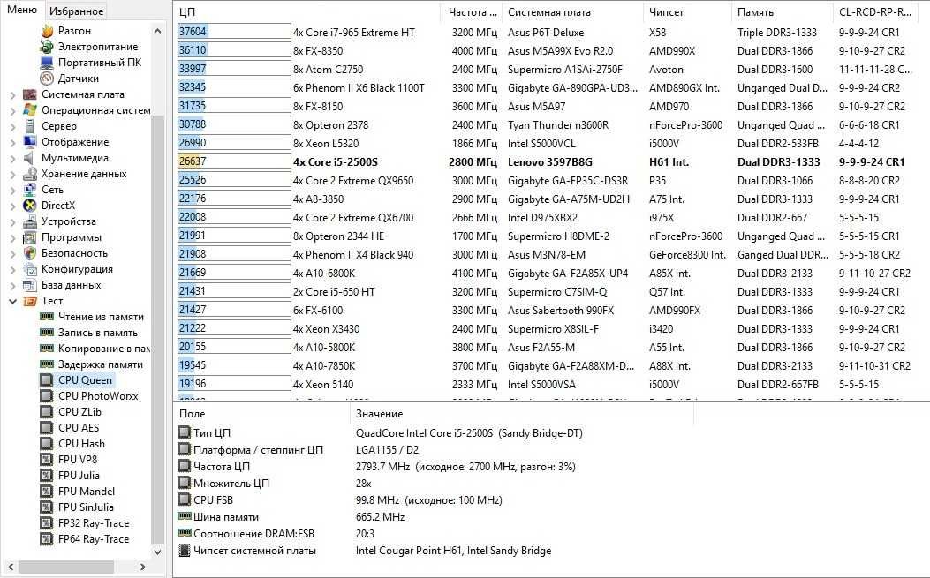930x578 pixels.
Task: Click the highlighted 26637 score bar
Action: tap(234, 161)
